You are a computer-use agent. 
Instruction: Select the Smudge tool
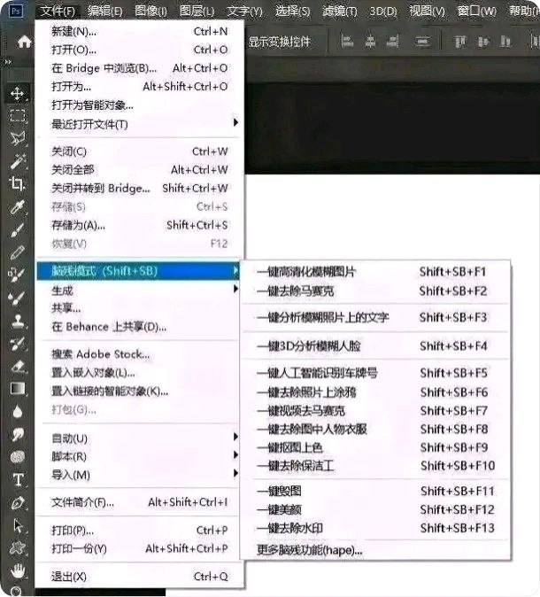pos(18,434)
